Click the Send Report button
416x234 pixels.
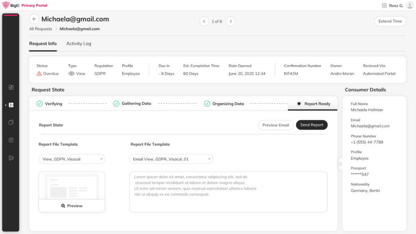coord(312,125)
